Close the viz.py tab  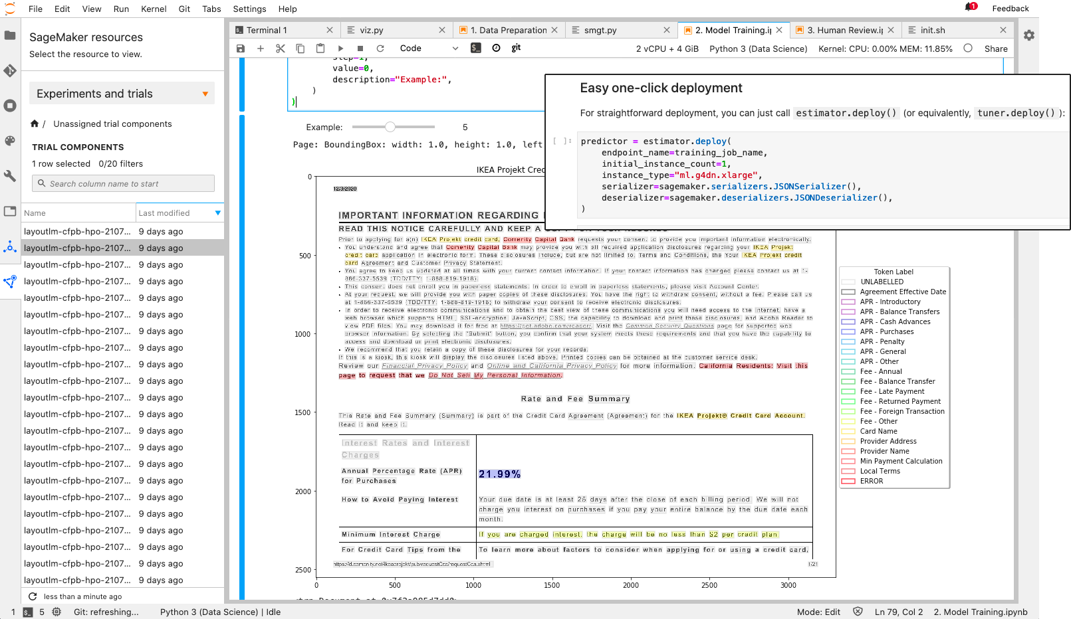point(442,30)
